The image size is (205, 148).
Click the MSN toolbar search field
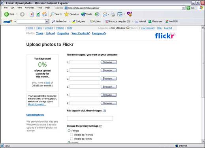31,21
